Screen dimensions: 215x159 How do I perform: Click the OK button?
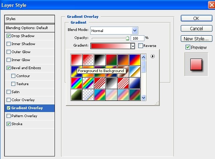tap(196, 18)
